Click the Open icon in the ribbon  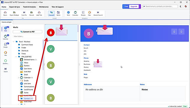5,14
